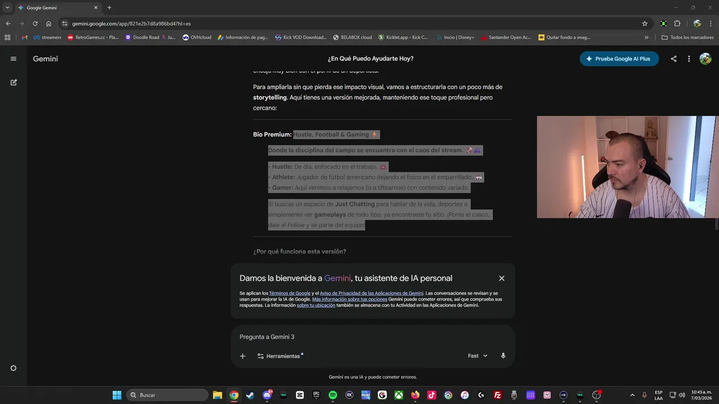Open the Inicio Disney+ bookmark
The height and width of the screenshot is (404, 719).
455,38
